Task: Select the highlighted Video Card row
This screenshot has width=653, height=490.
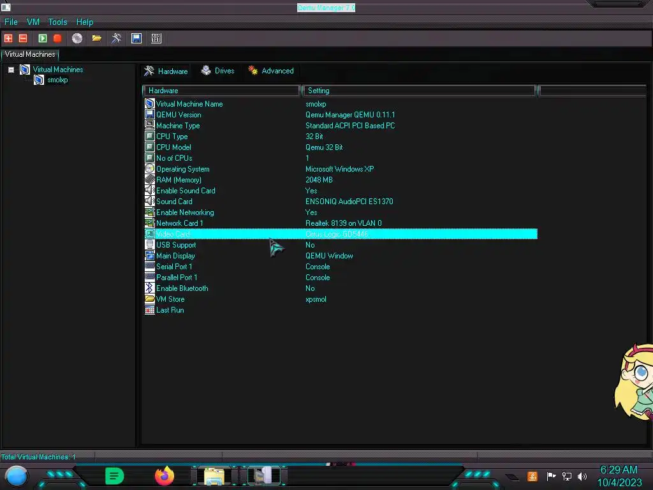Action: [341, 234]
